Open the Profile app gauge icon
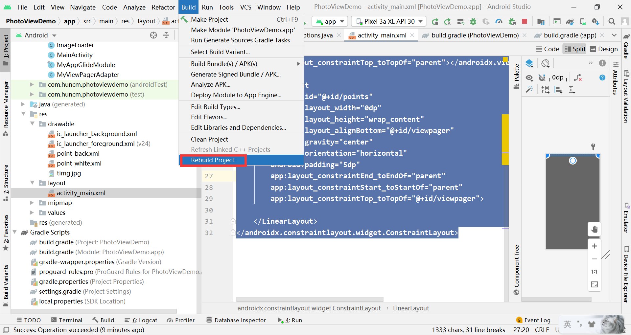 click(499, 22)
